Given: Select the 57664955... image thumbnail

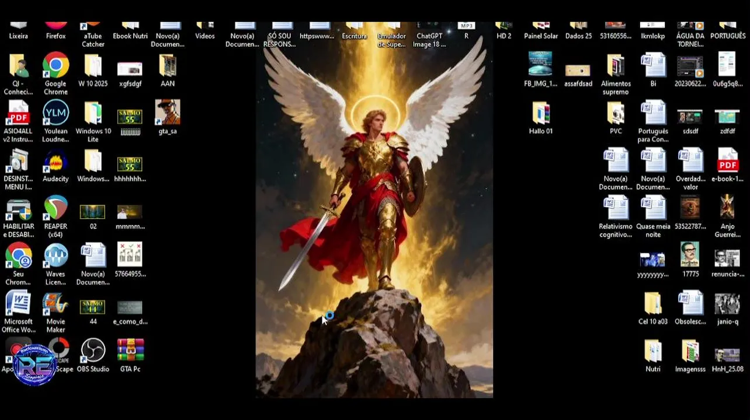Looking at the screenshot, I should (130, 254).
